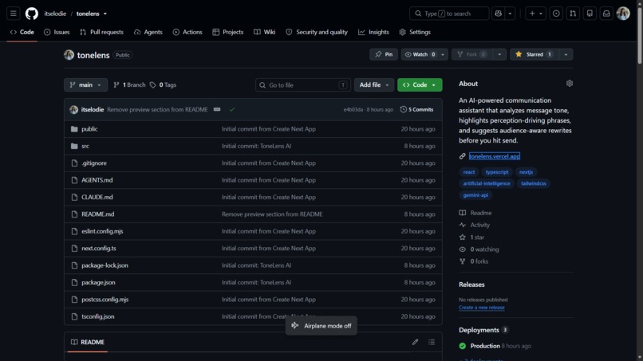
Task: Open Copilot chat icon in header
Action: pos(499,14)
